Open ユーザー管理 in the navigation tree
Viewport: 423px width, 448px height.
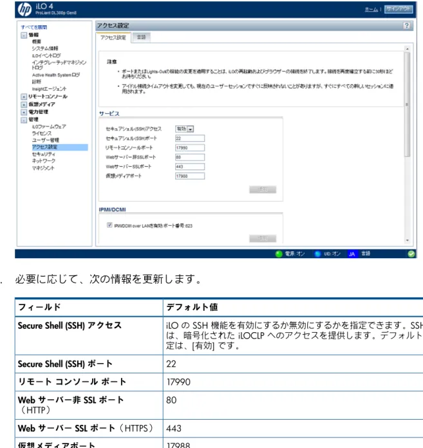click(46, 140)
